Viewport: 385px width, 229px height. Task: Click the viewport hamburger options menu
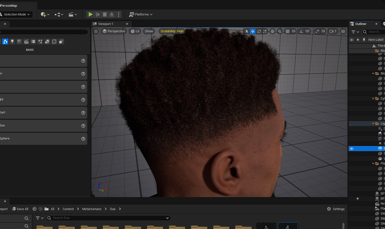coord(96,31)
